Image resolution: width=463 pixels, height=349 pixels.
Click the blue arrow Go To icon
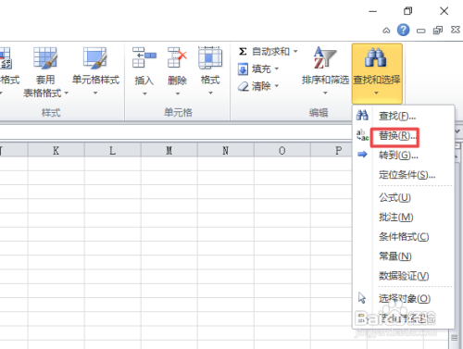coord(362,155)
